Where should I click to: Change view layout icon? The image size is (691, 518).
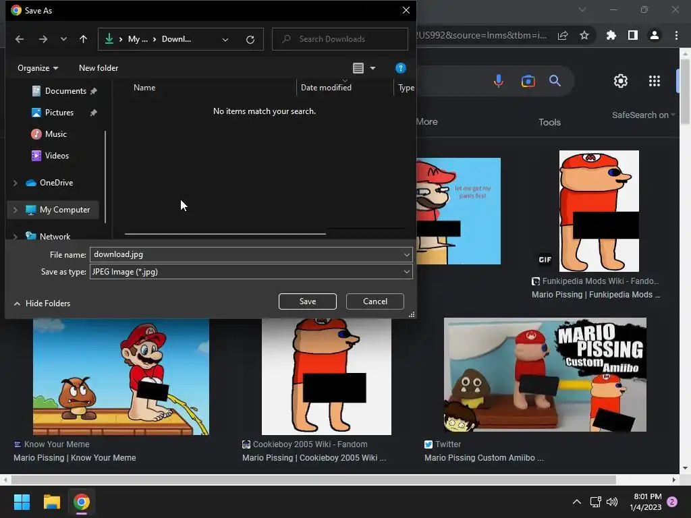[x=358, y=68]
